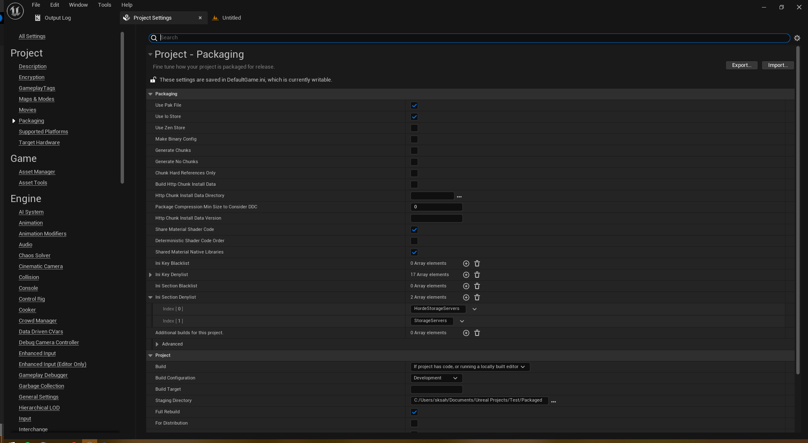Enable Generate No Chunks

(414, 162)
